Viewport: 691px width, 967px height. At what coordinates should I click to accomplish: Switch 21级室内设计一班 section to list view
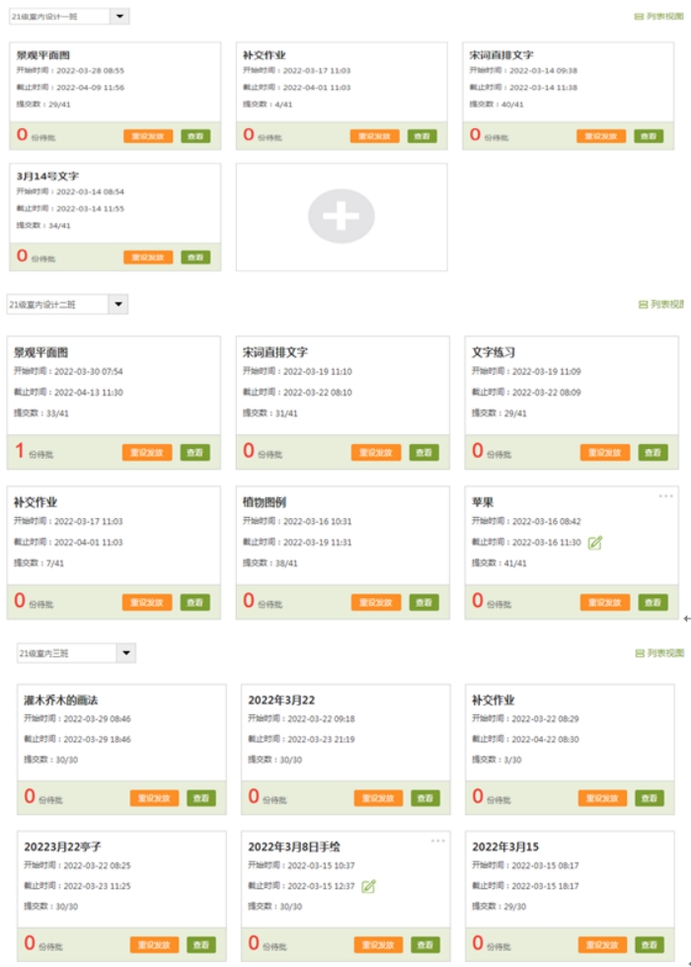coord(658,17)
